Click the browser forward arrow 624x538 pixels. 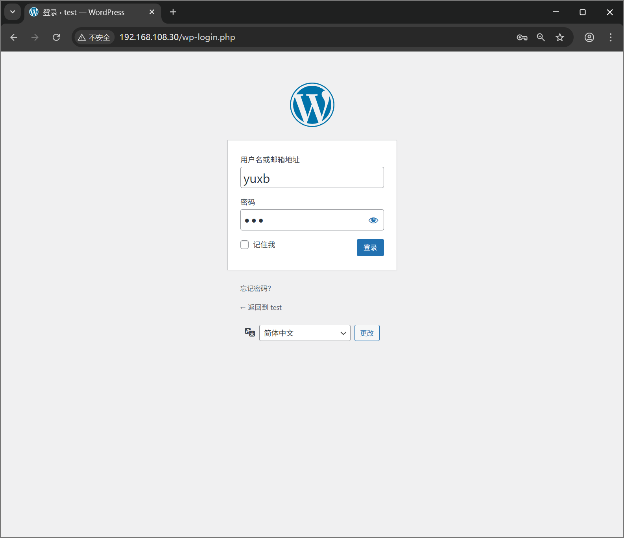(35, 37)
